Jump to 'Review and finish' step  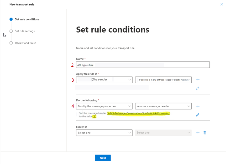25,43
